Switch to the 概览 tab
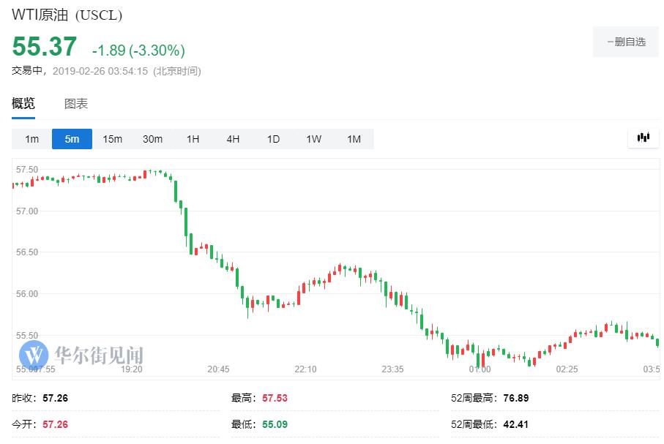 pos(23,104)
